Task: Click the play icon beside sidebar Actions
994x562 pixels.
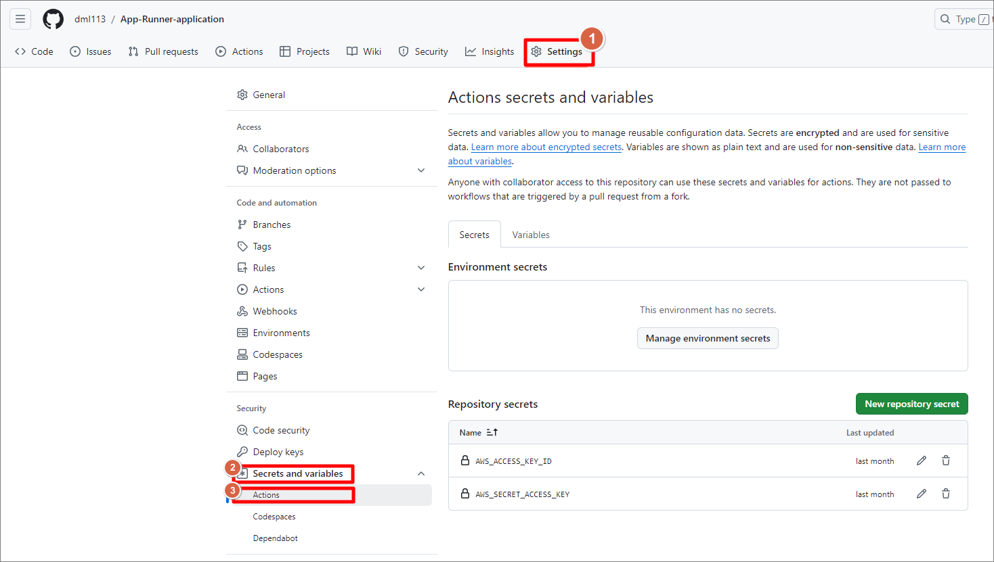Action: (242, 289)
